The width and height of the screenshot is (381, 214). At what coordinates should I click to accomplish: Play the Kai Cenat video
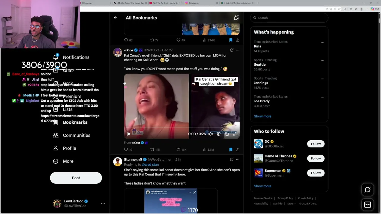pos(129,134)
